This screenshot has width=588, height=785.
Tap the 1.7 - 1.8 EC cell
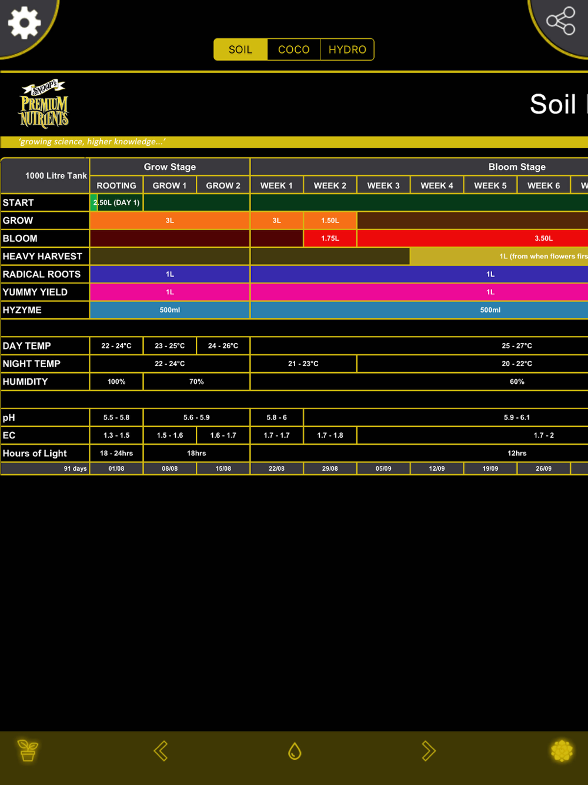tap(330, 435)
